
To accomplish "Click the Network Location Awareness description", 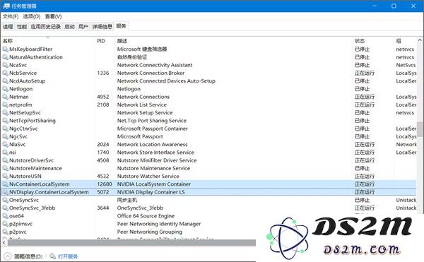I will point(152,144).
